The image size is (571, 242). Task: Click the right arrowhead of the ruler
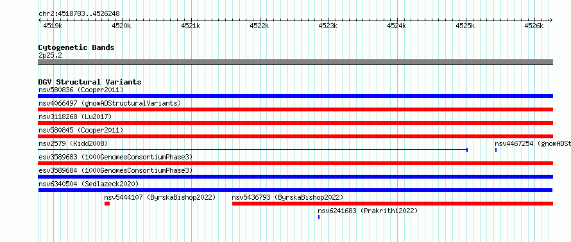(x=551, y=20)
